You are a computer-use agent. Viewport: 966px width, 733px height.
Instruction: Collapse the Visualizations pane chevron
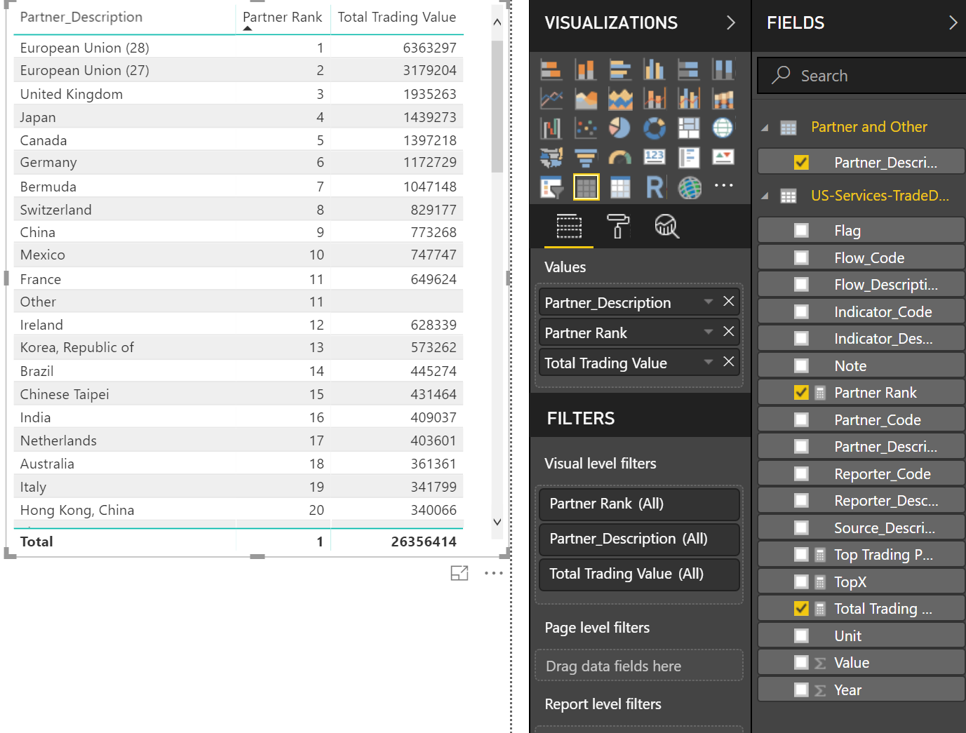[x=730, y=23]
